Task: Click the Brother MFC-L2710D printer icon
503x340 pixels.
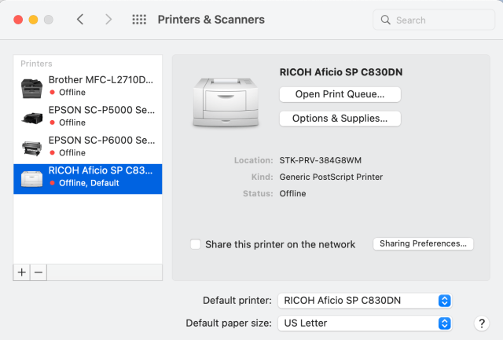Action: [32, 86]
